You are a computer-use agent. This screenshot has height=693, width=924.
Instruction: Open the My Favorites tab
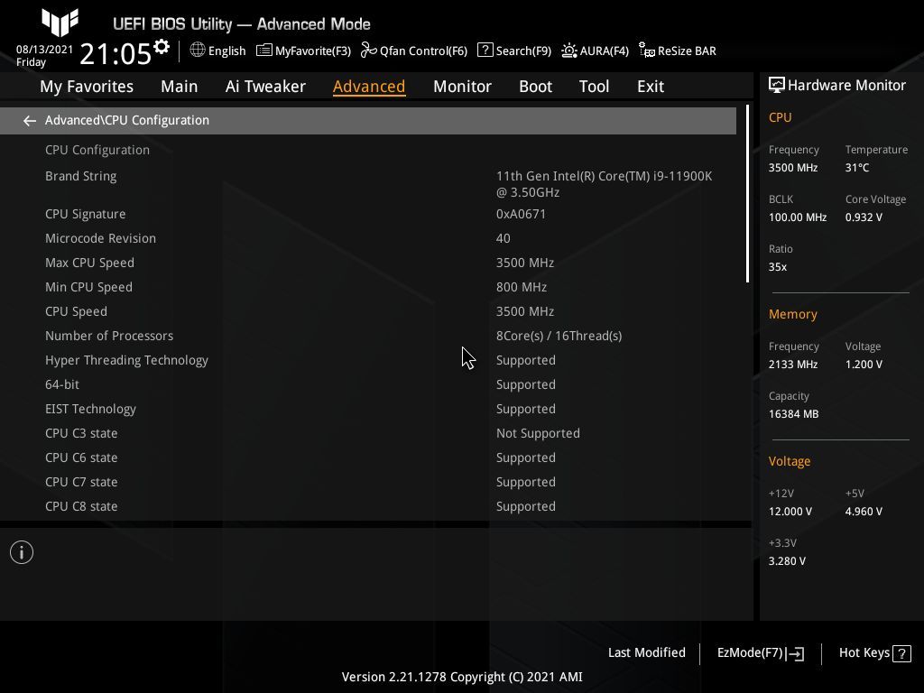(87, 87)
